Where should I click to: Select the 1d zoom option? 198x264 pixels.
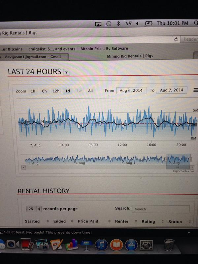coord(68,91)
